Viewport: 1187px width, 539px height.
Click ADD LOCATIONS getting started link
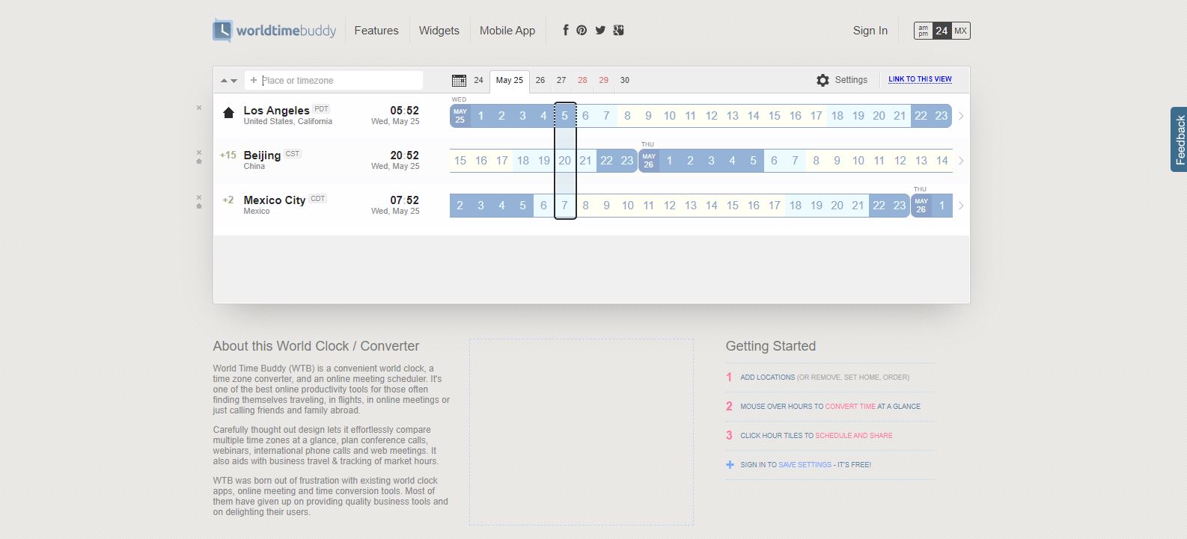[x=768, y=378]
